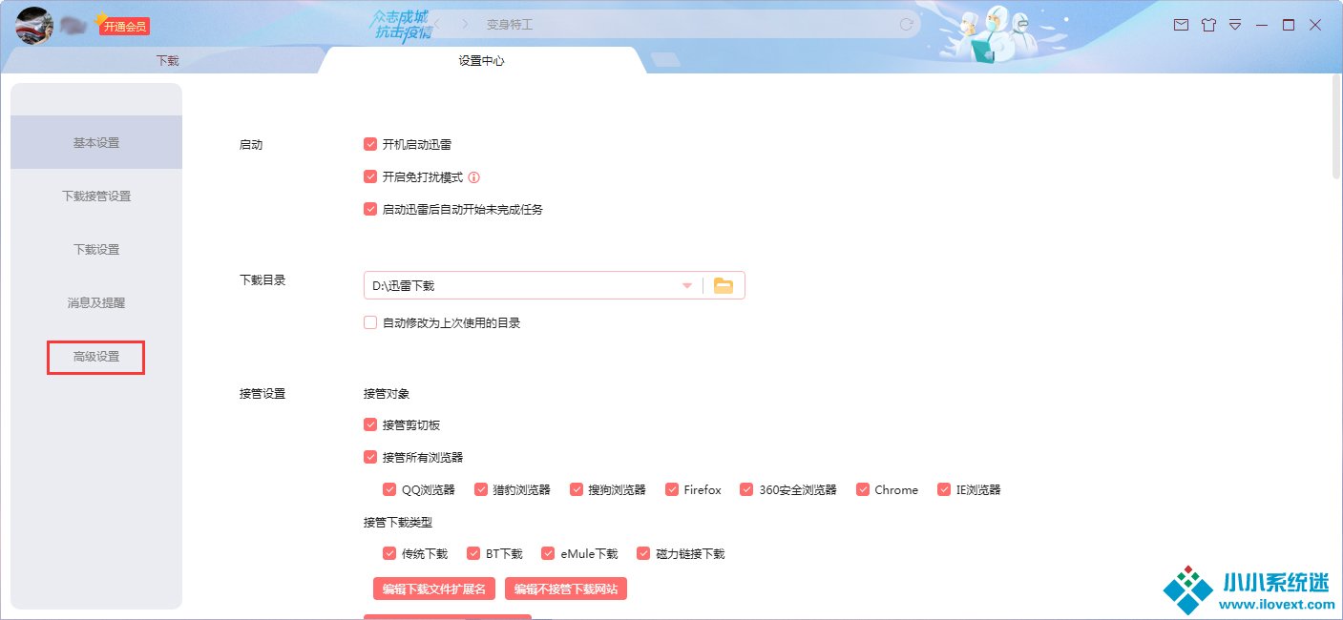1343x620 pixels.
Task: Go back with the left arrow
Action: pos(437,24)
